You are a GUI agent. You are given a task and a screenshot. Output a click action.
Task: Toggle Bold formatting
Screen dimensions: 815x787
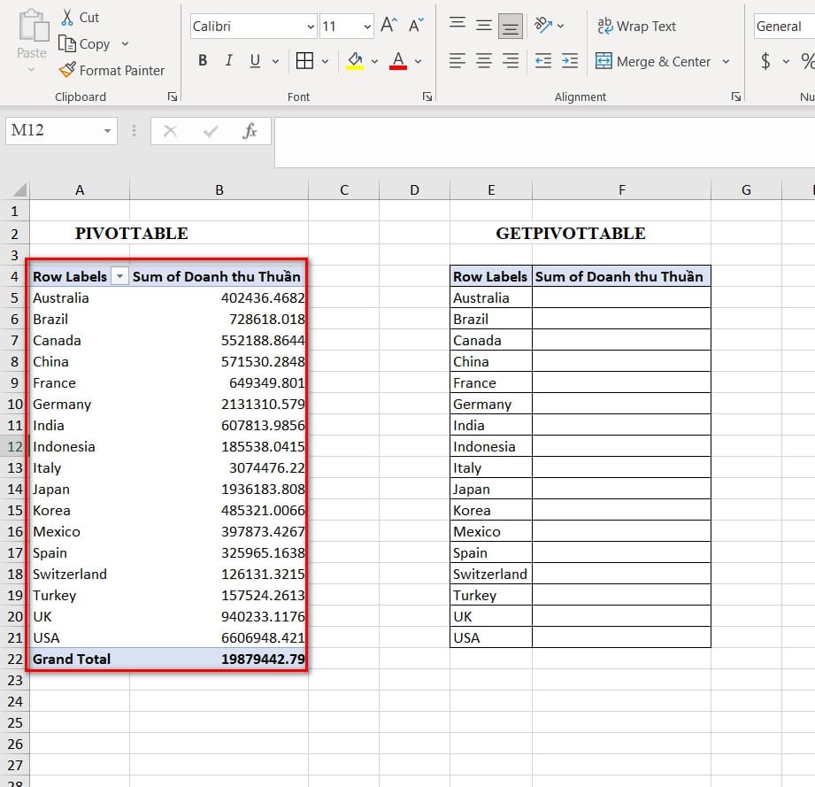(203, 61)
